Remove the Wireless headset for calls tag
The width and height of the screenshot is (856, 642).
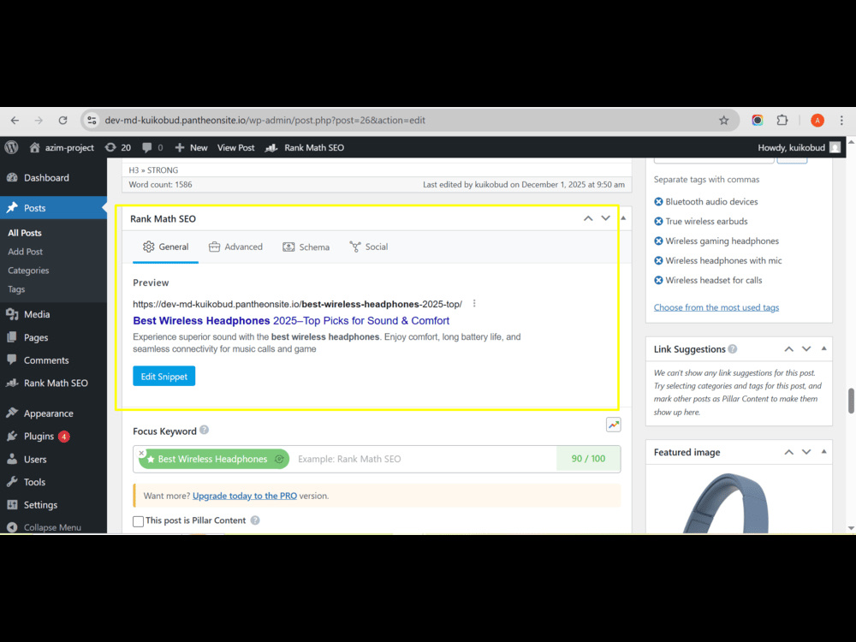pos(658,281)
